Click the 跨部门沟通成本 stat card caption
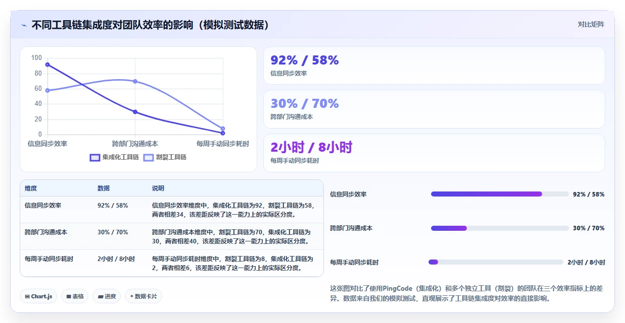The image size is (625, 323). click(292, 117)
